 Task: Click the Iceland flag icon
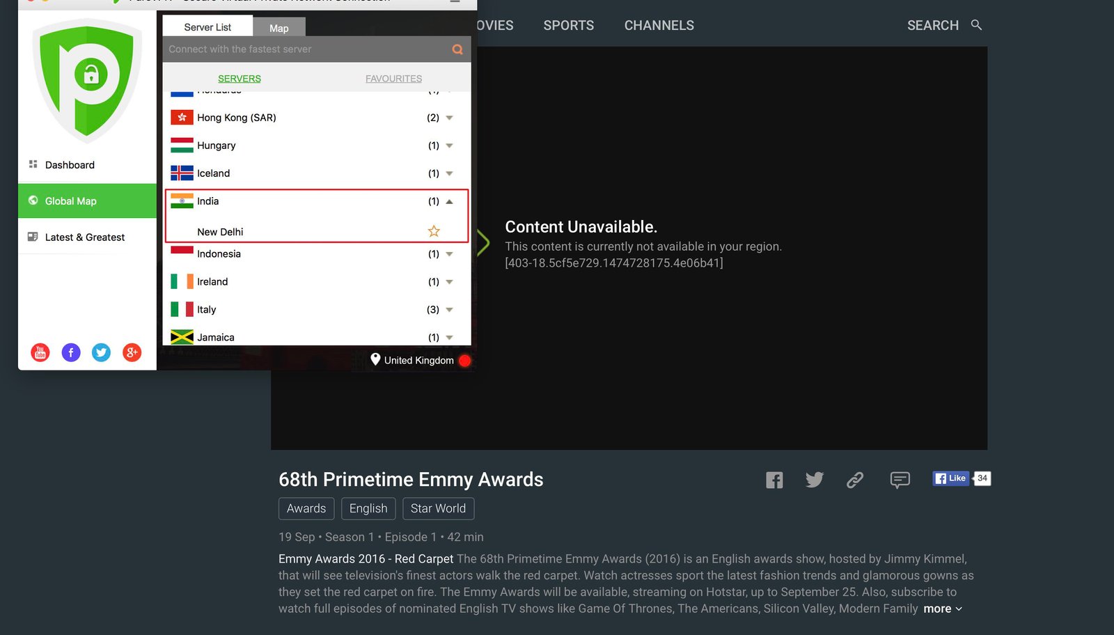point(182,173)
